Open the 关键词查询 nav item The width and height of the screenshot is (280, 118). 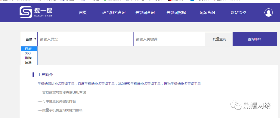pyautogui.click(x=145, y=13)
